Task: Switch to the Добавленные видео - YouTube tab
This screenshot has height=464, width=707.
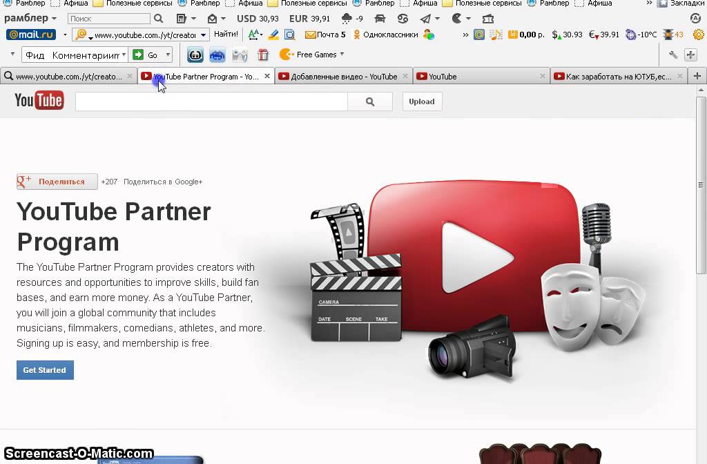Action: 344,76
